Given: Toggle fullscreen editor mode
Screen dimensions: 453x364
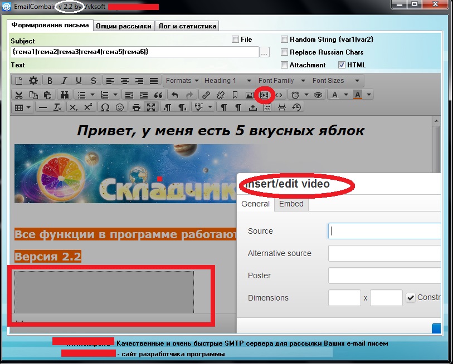Looking at the screenshot, I should [151, 107].
